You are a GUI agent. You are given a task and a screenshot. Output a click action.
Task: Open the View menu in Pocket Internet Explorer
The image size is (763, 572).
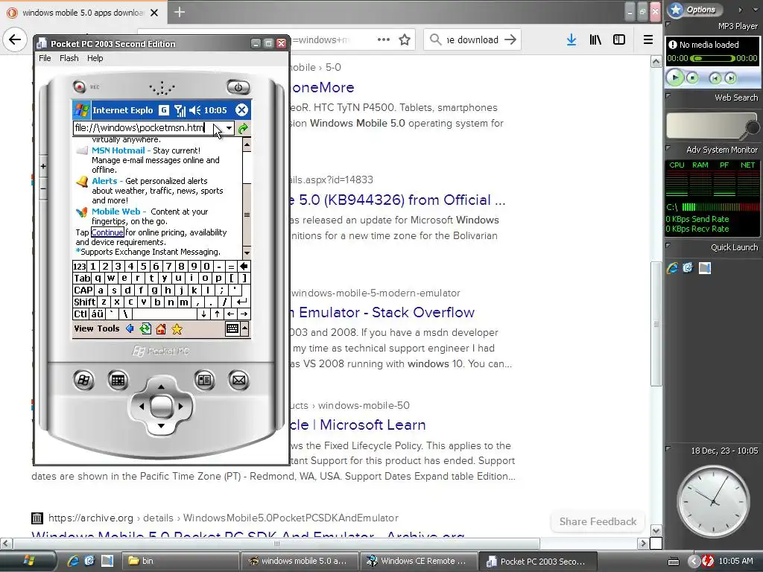pyautogui.click(x=83, y=328)
